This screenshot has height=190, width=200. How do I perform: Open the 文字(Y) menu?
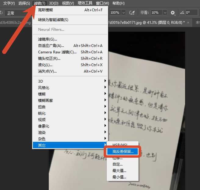[x=9, y=3]
